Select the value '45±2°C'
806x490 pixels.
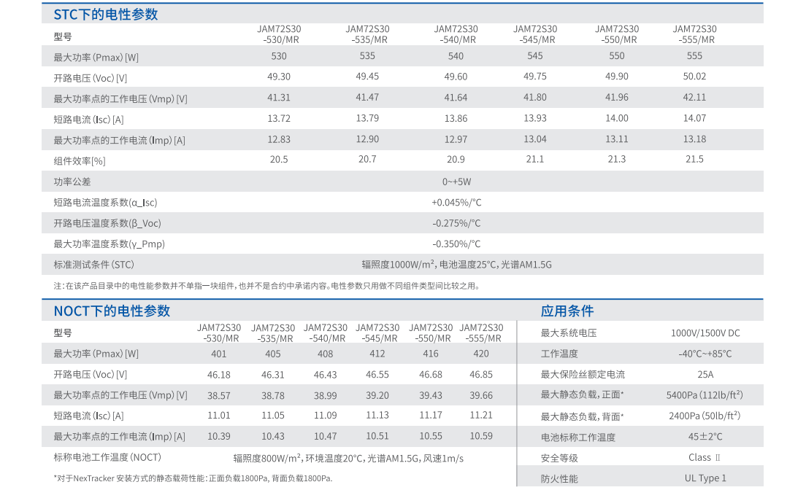(x=705, y=437)
